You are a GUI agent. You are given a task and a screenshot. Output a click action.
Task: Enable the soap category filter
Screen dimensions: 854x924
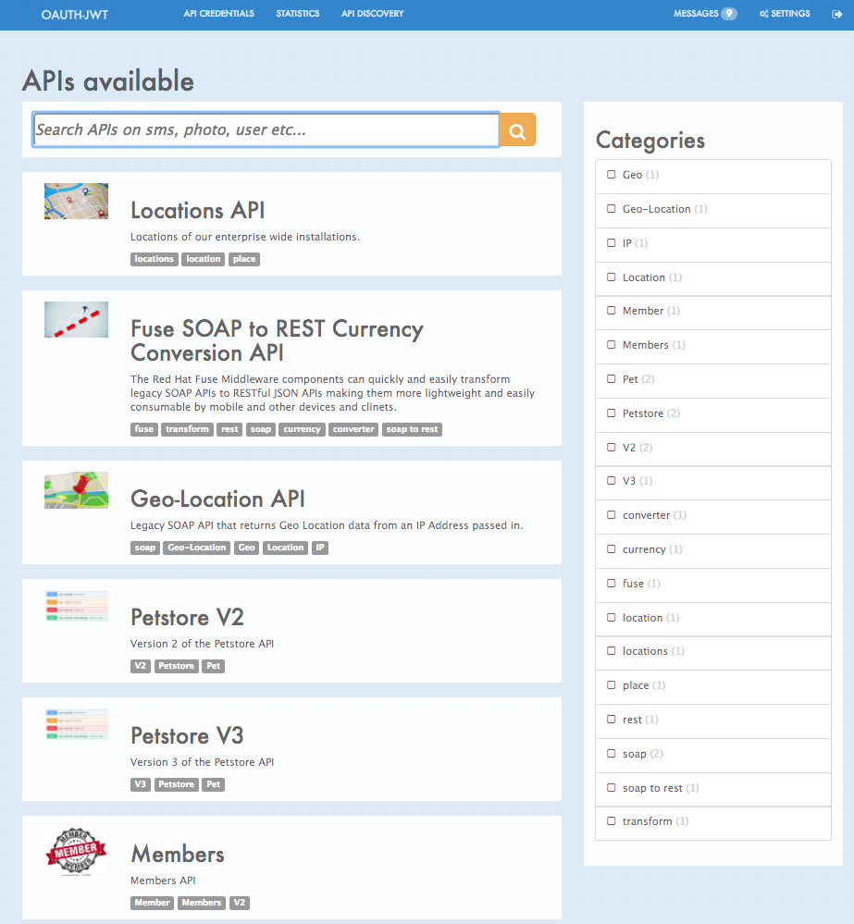coord(612,753)
